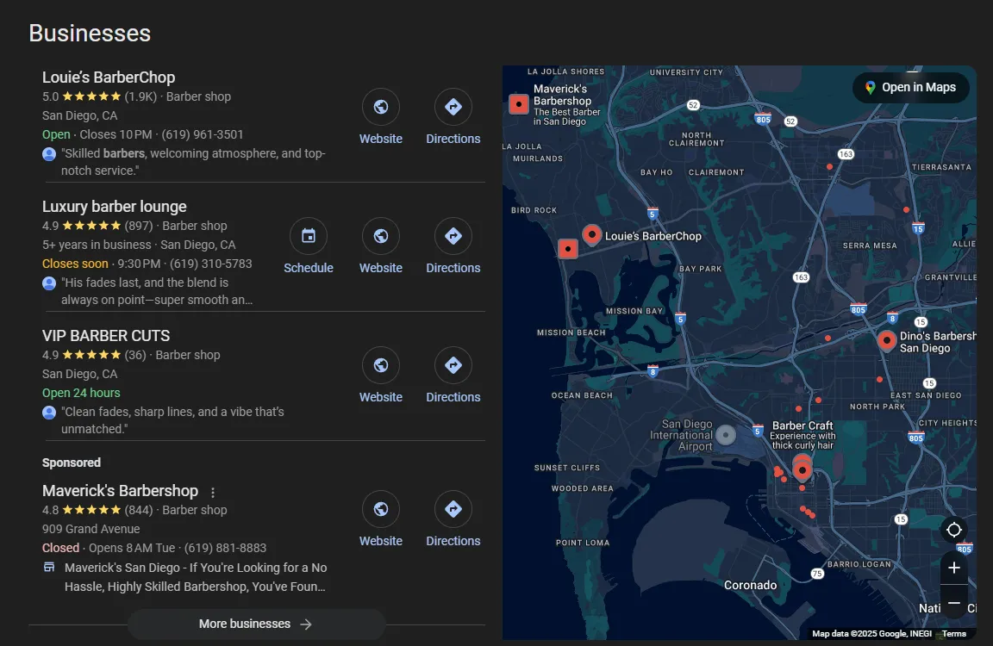Viewport: 993px width, 646px height.
Task: Open Maverick's Barbershop sponsored listing title
Action: (120, 490)
